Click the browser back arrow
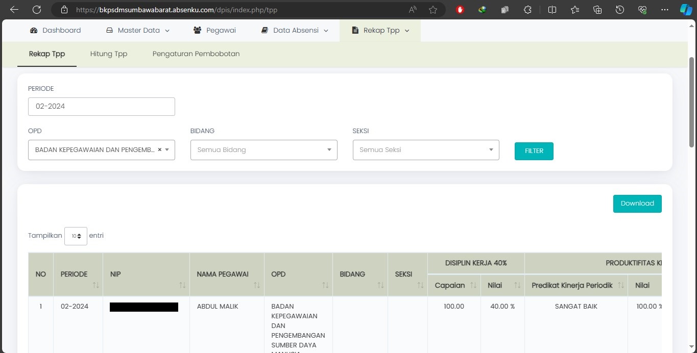This screenshot has width=697, height=353. coord(14,10)
